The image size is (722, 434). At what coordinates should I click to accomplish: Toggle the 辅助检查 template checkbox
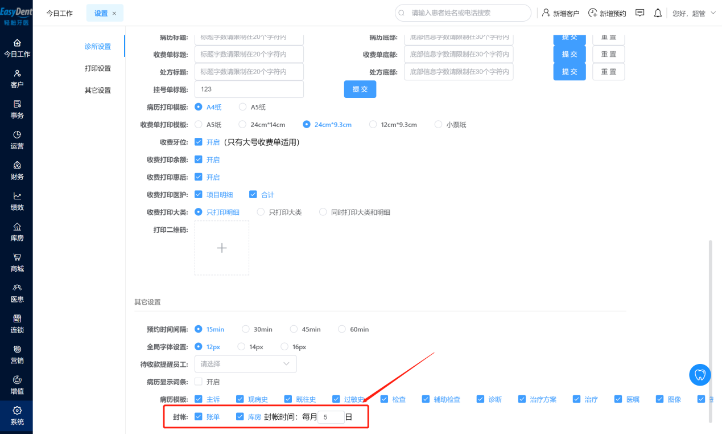[426, 399]
